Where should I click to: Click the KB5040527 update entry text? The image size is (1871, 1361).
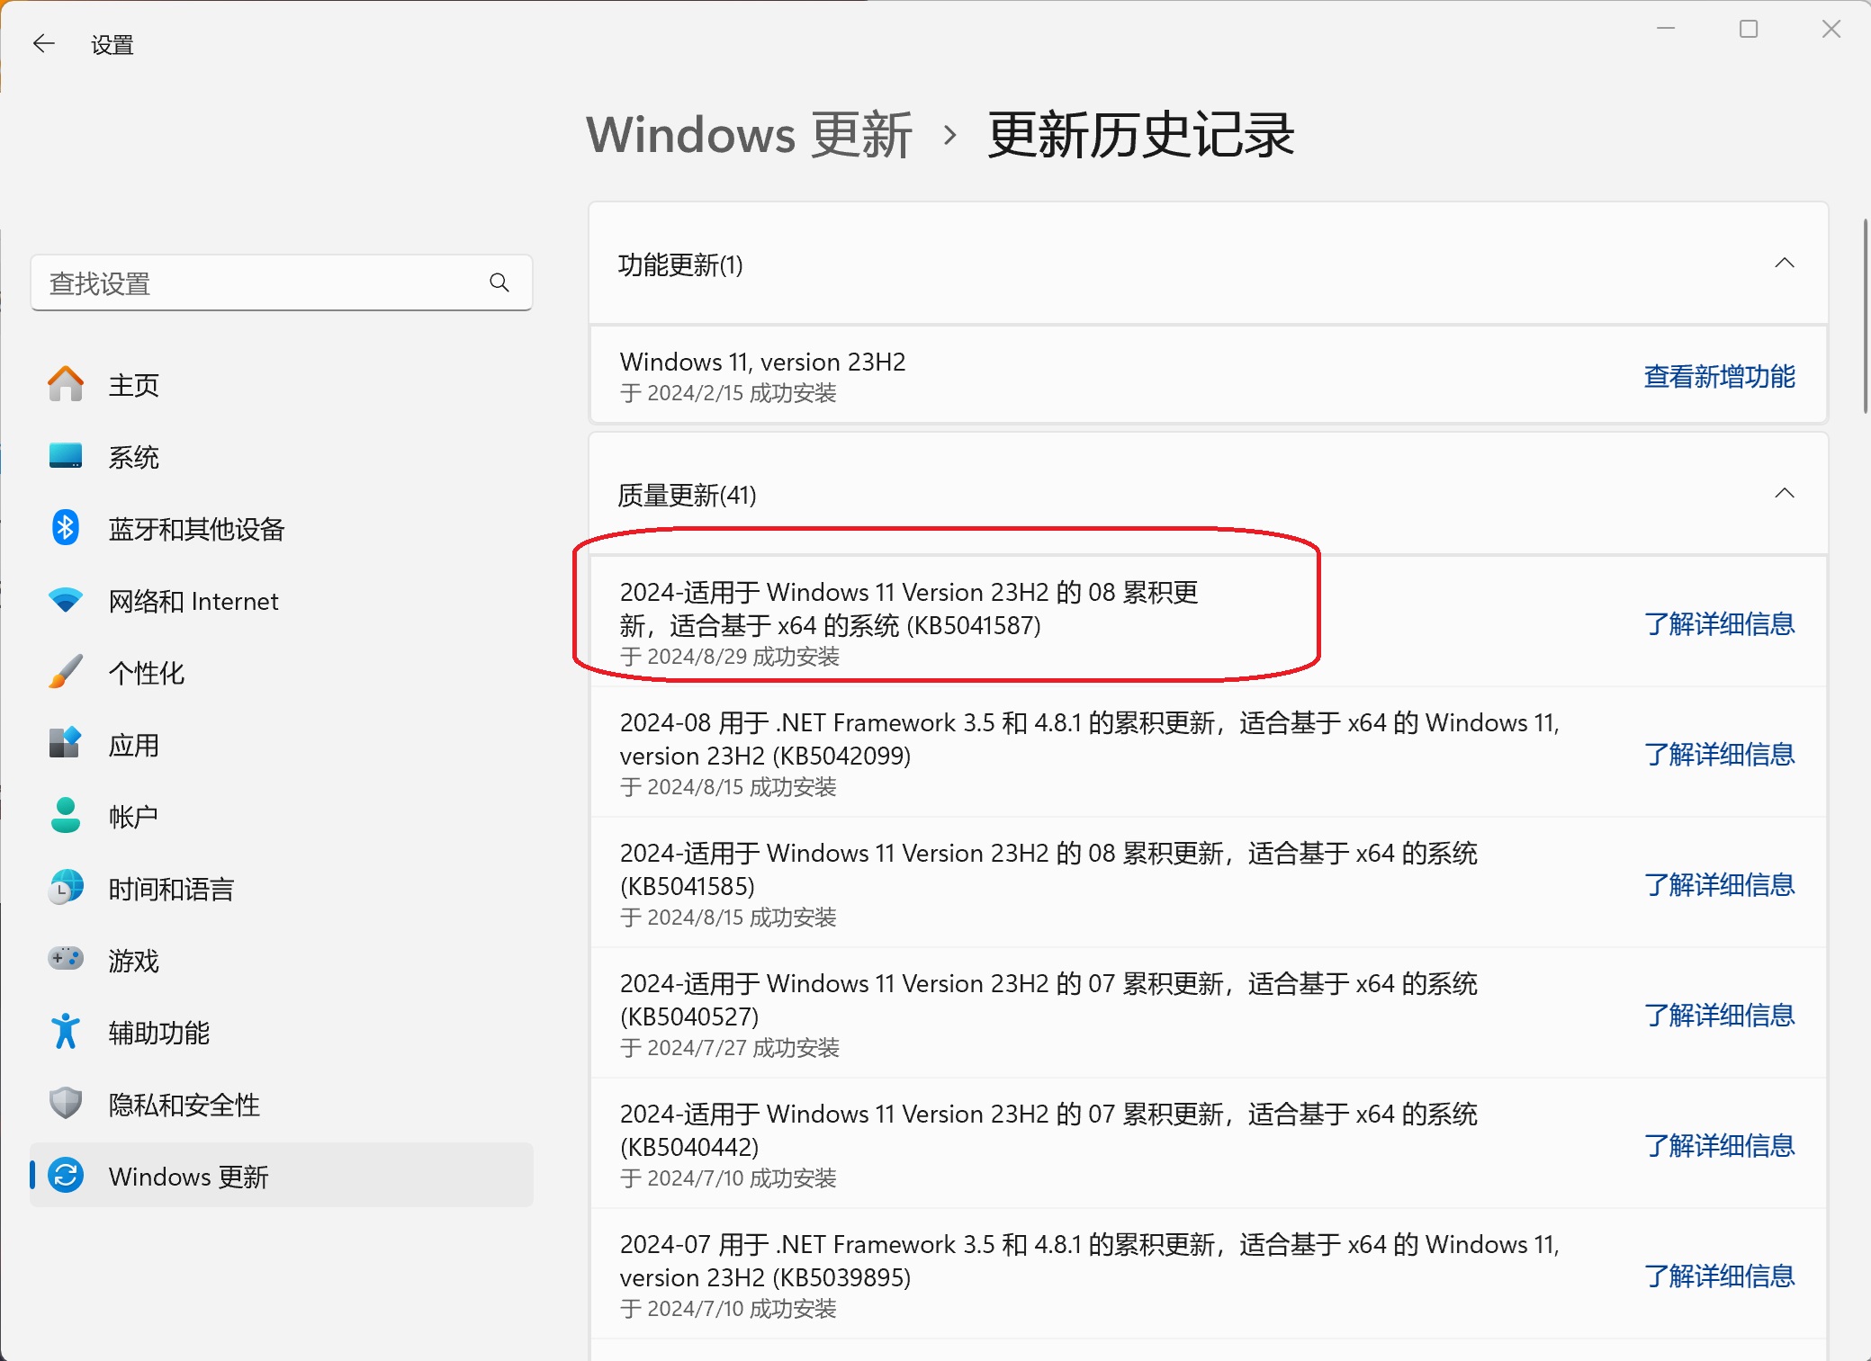tap(1048, 999)
